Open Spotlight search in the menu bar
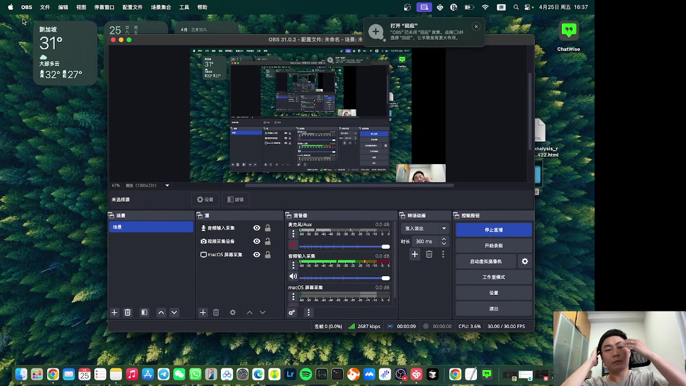 (516, 7)
